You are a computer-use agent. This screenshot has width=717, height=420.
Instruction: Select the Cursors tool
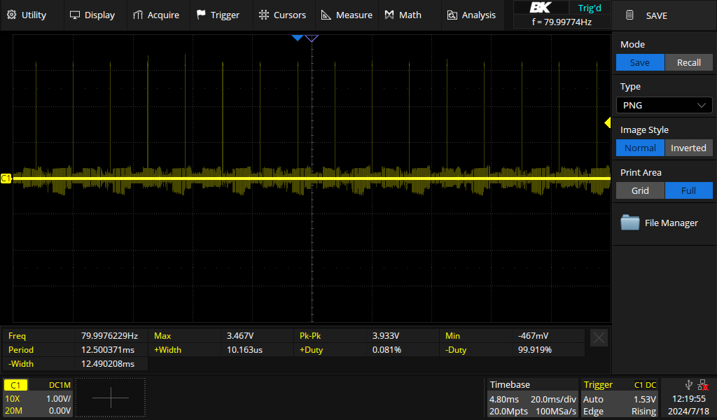point(283,14)
